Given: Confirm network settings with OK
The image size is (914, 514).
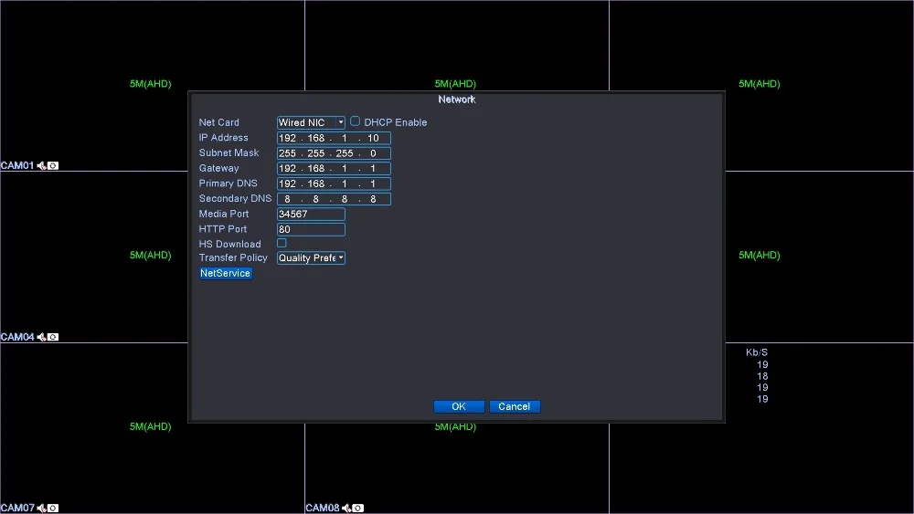Looking at the screenshot, I should pos(459,406).
